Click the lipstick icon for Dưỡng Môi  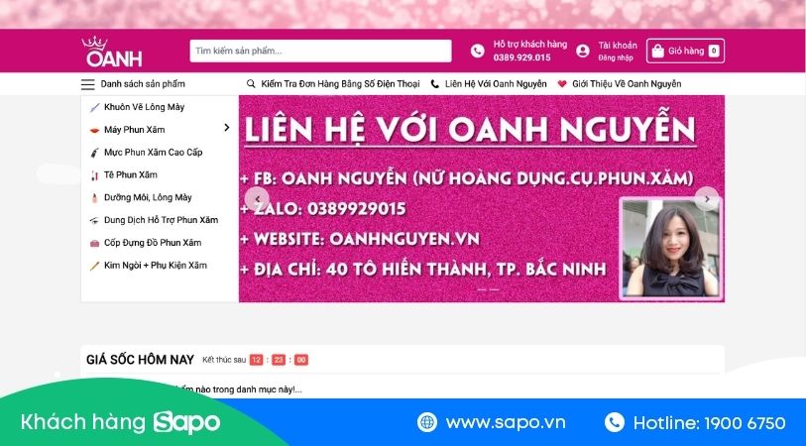(x=94, y=198)
